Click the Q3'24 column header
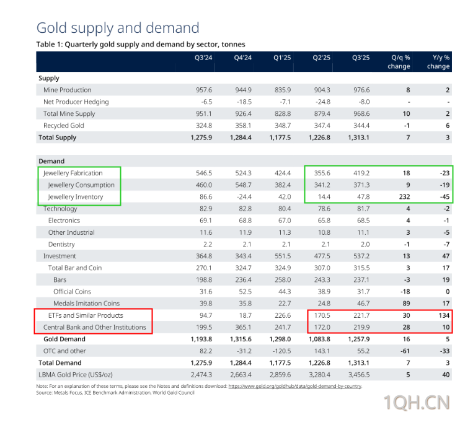The height and width of the screenshot is (425, 460). (203, 58)
